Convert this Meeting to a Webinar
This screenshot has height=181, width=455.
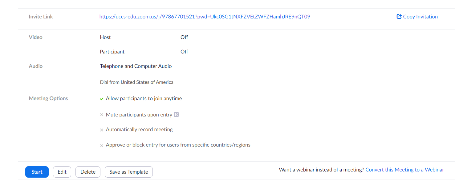click(x=405, y=170)
